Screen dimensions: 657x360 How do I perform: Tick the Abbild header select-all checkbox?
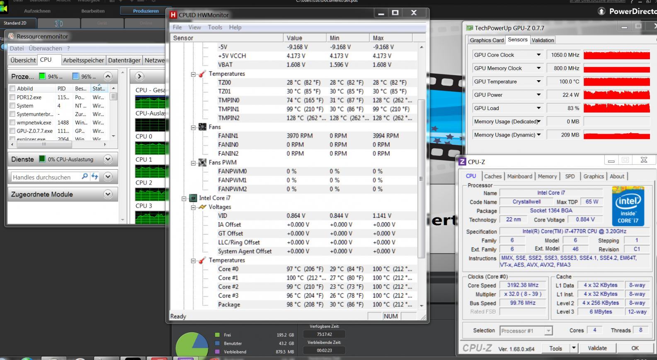(x=12, y=89)
